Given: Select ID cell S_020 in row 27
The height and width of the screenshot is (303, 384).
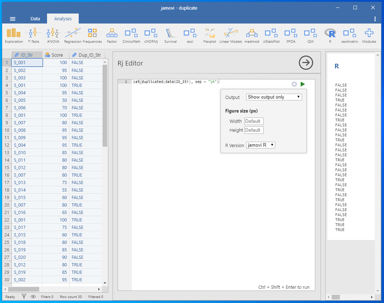Looking at the screenshot, I should coord(27,257).
